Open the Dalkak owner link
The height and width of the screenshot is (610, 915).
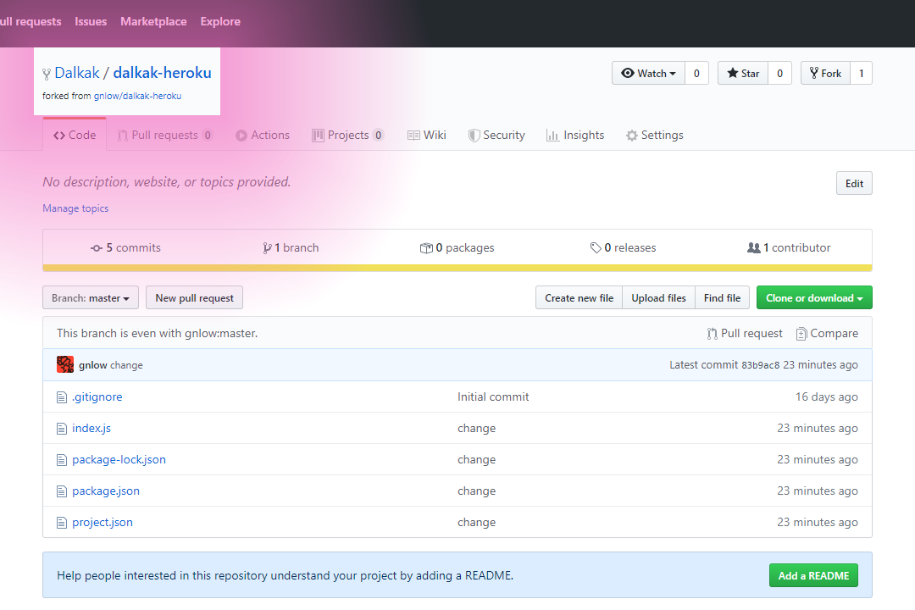[77, 73]
